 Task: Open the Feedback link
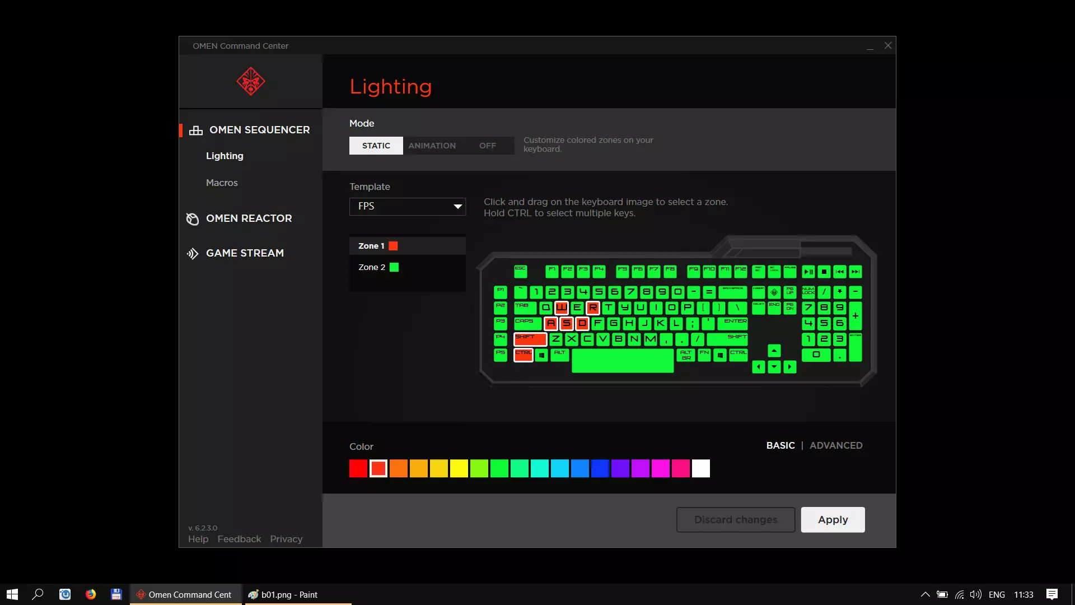(x=239, y=539)
